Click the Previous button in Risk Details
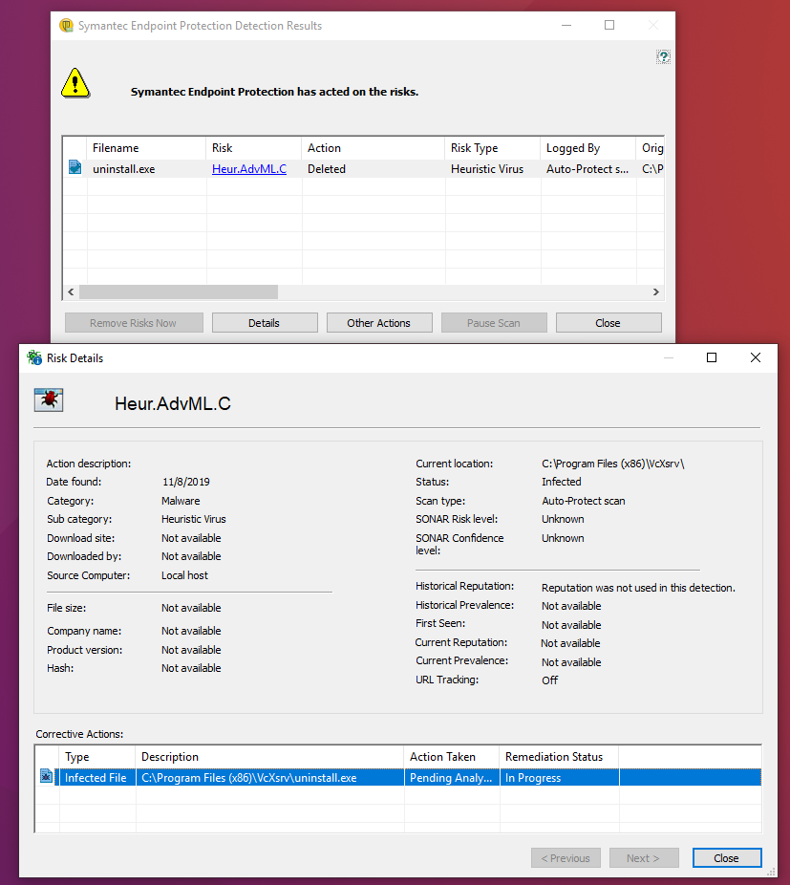This screenshot has width=790, height=885. coord(566,858)
